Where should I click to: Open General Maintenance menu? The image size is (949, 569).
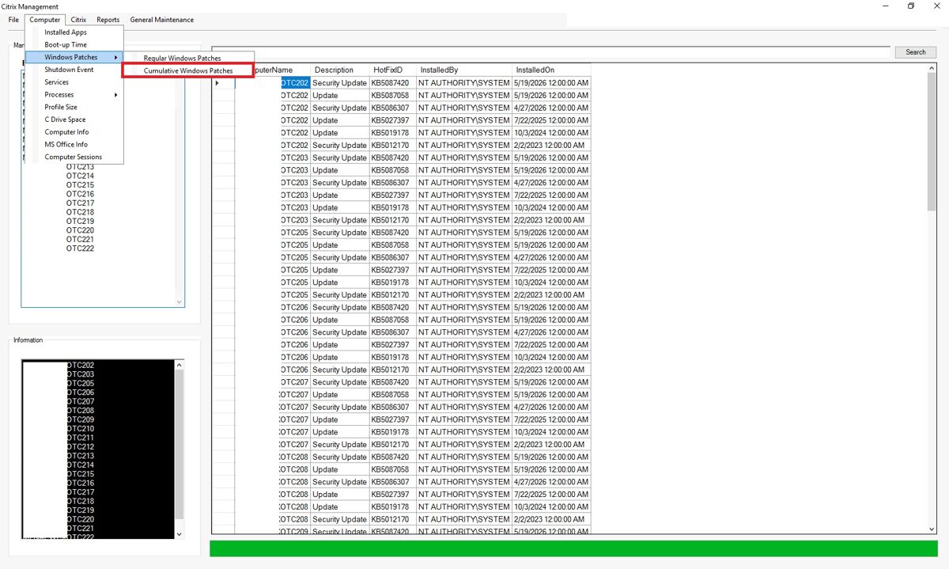click(162, 20)
